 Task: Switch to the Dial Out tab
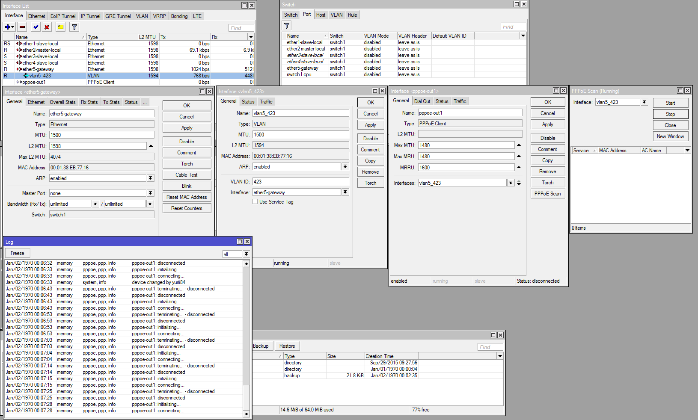[x=422, y=101]
